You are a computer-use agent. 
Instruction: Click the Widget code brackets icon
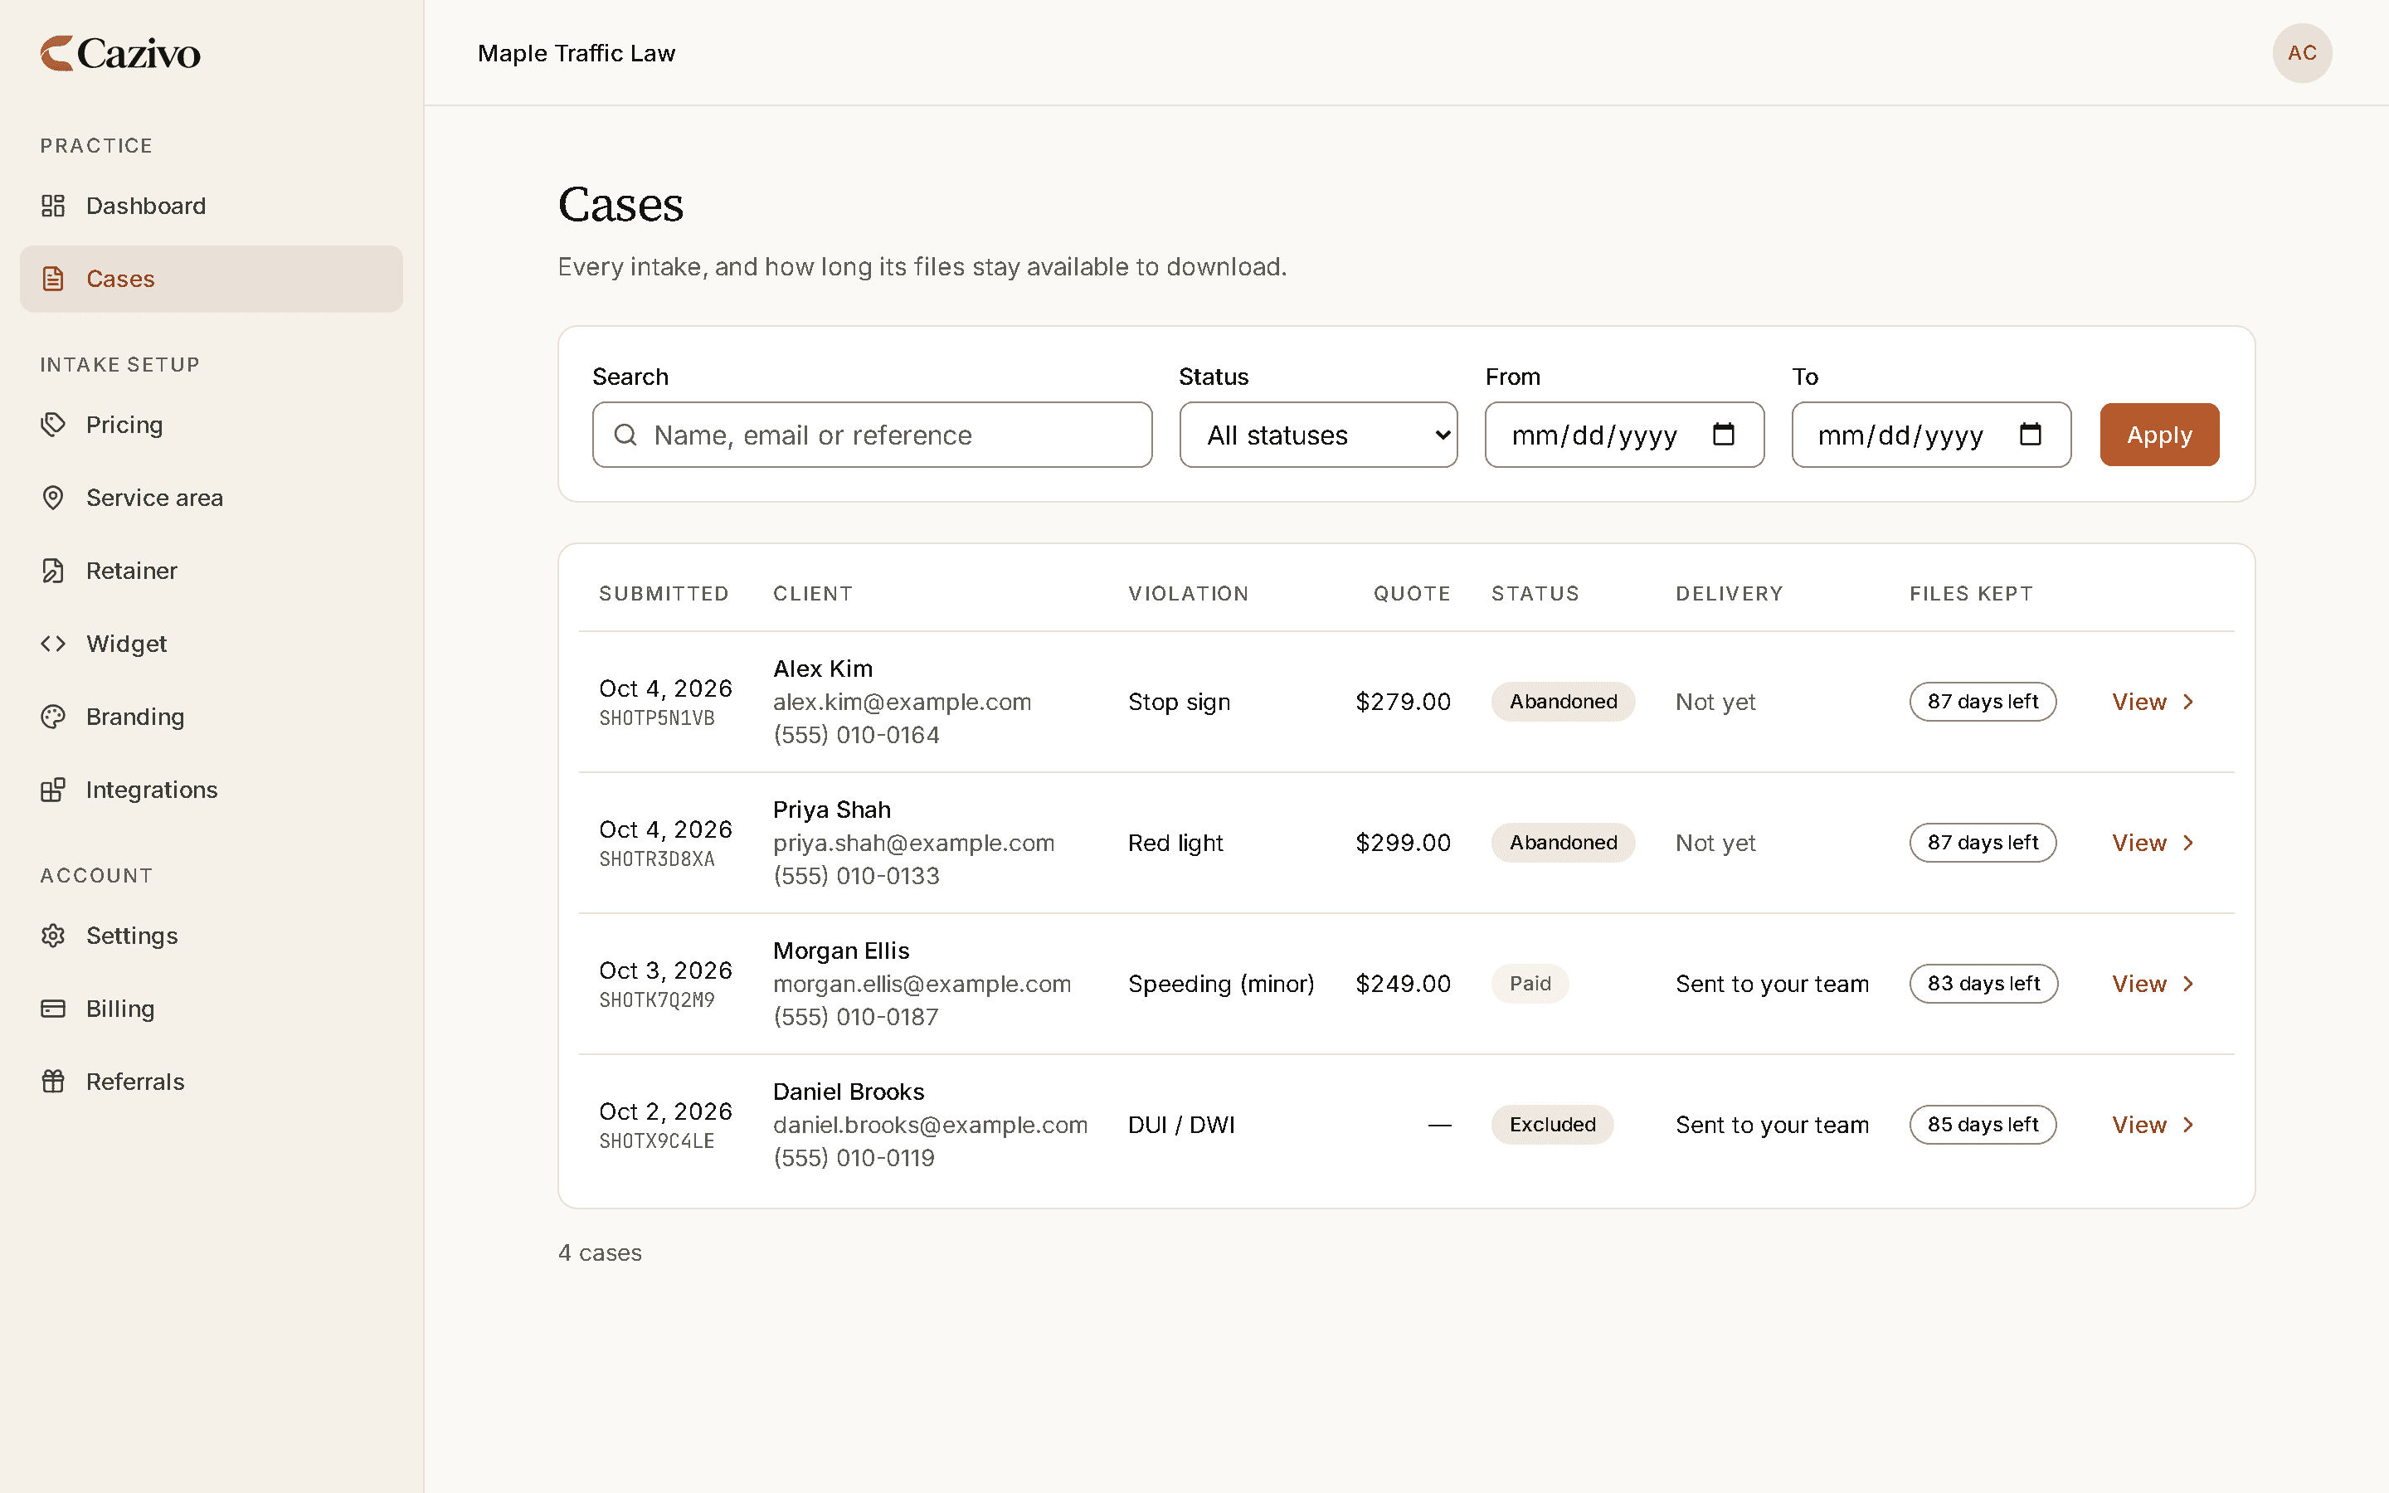pos(53,644)
